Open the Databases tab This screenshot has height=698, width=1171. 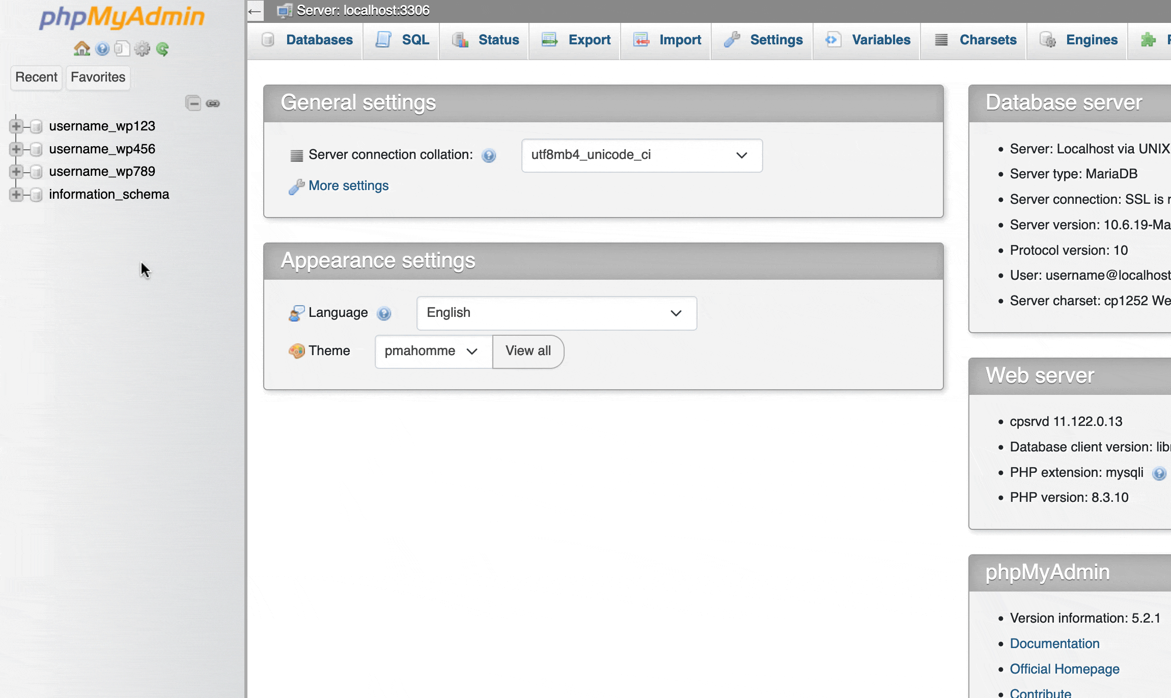pyautogui.click(x=305, y=40)
